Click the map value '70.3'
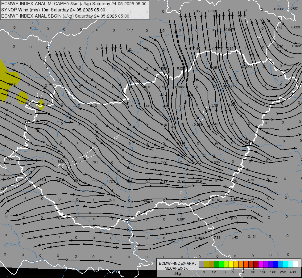This screenshot has width=302, height=278. tap(78, 162)
